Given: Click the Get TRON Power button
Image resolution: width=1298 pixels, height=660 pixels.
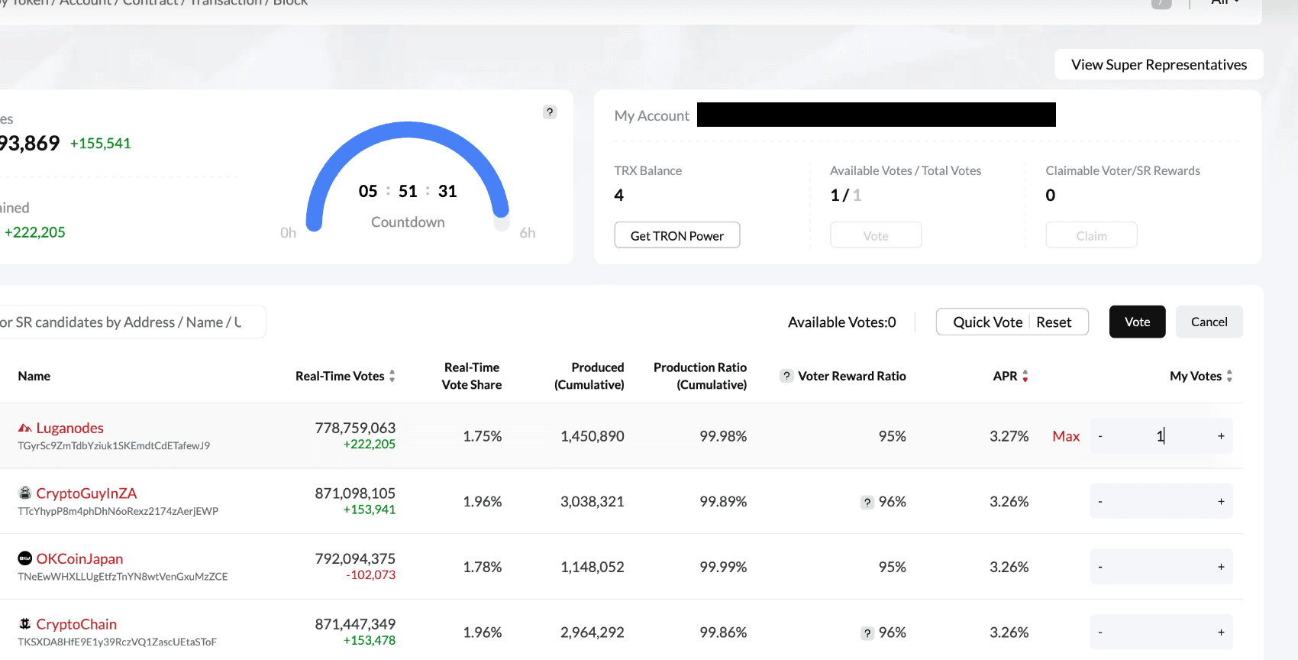Looking at the screenshot, I should 677,235.
